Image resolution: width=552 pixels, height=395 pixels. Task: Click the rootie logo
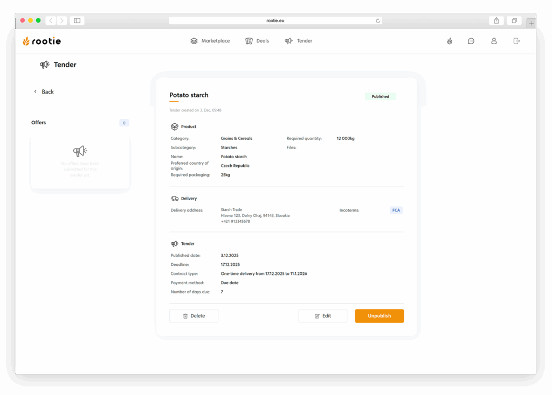[x=42, y=41]
